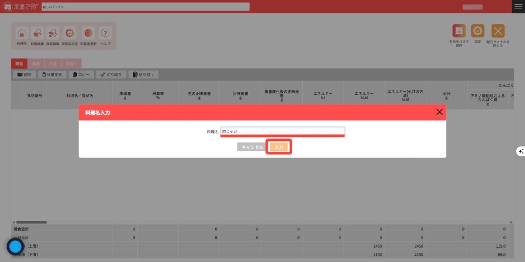The height and width of the screenshot is (262, 525).
Task: Open the ヘルプ help icon
Action: 105,34
